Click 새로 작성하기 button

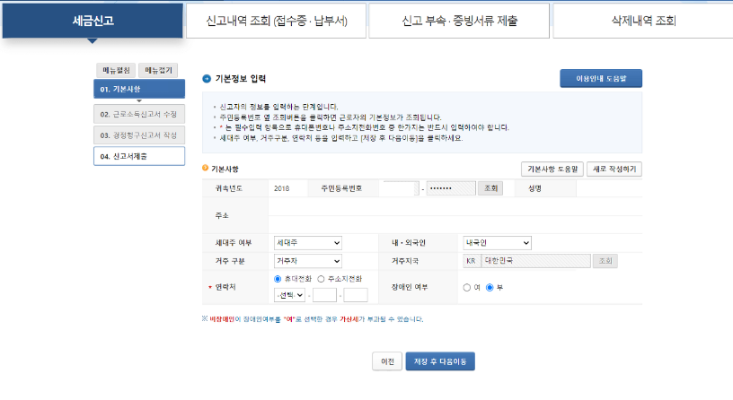(614, 169)
